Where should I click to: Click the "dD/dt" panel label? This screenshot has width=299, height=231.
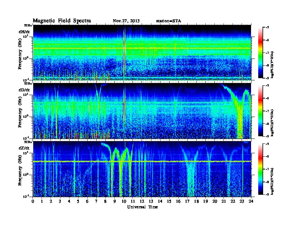(24, 90)
